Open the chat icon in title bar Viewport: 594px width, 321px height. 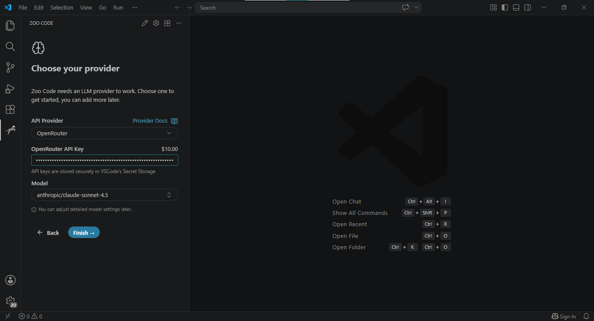point(406,7)
